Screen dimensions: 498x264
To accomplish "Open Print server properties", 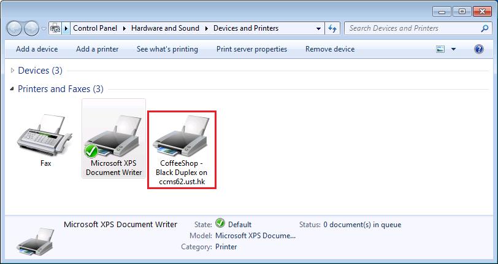I will coord(251,49).
